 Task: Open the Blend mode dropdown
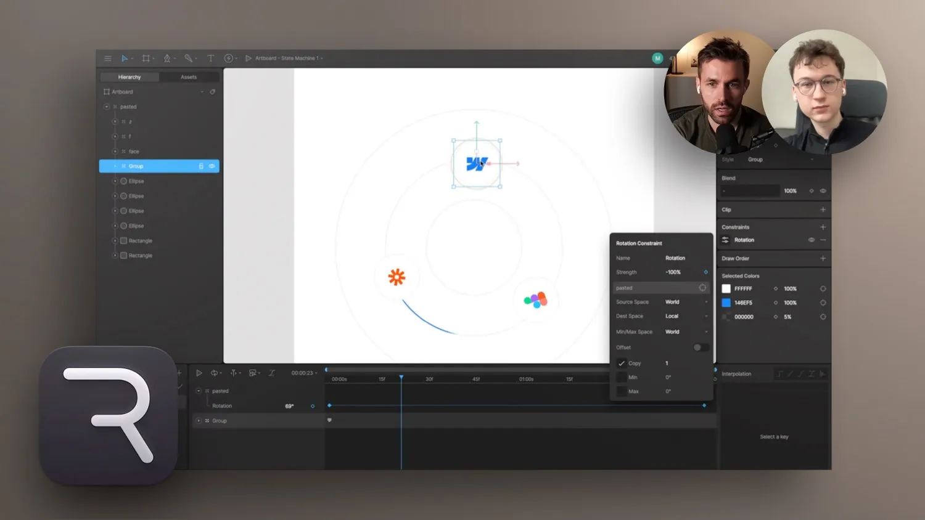point(750,191)
